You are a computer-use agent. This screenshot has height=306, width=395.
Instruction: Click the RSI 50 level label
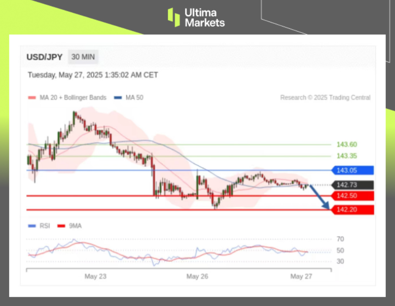tap(340, 251)
